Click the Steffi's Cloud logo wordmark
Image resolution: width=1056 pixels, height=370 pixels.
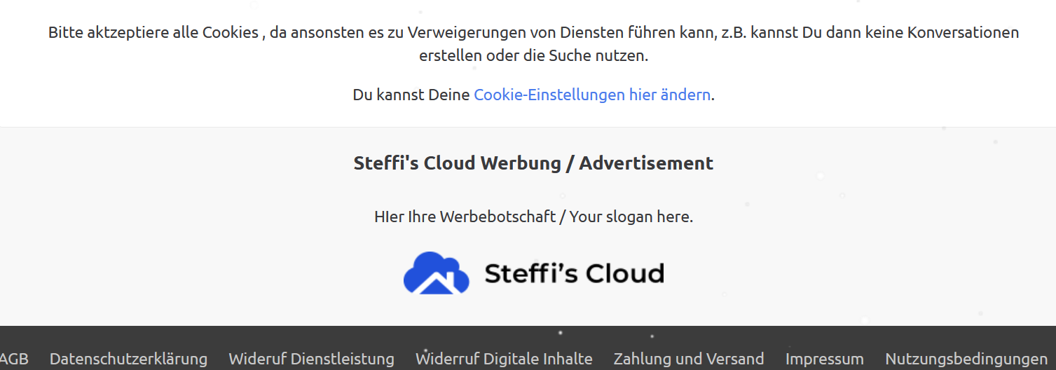(x=574, y=273)
